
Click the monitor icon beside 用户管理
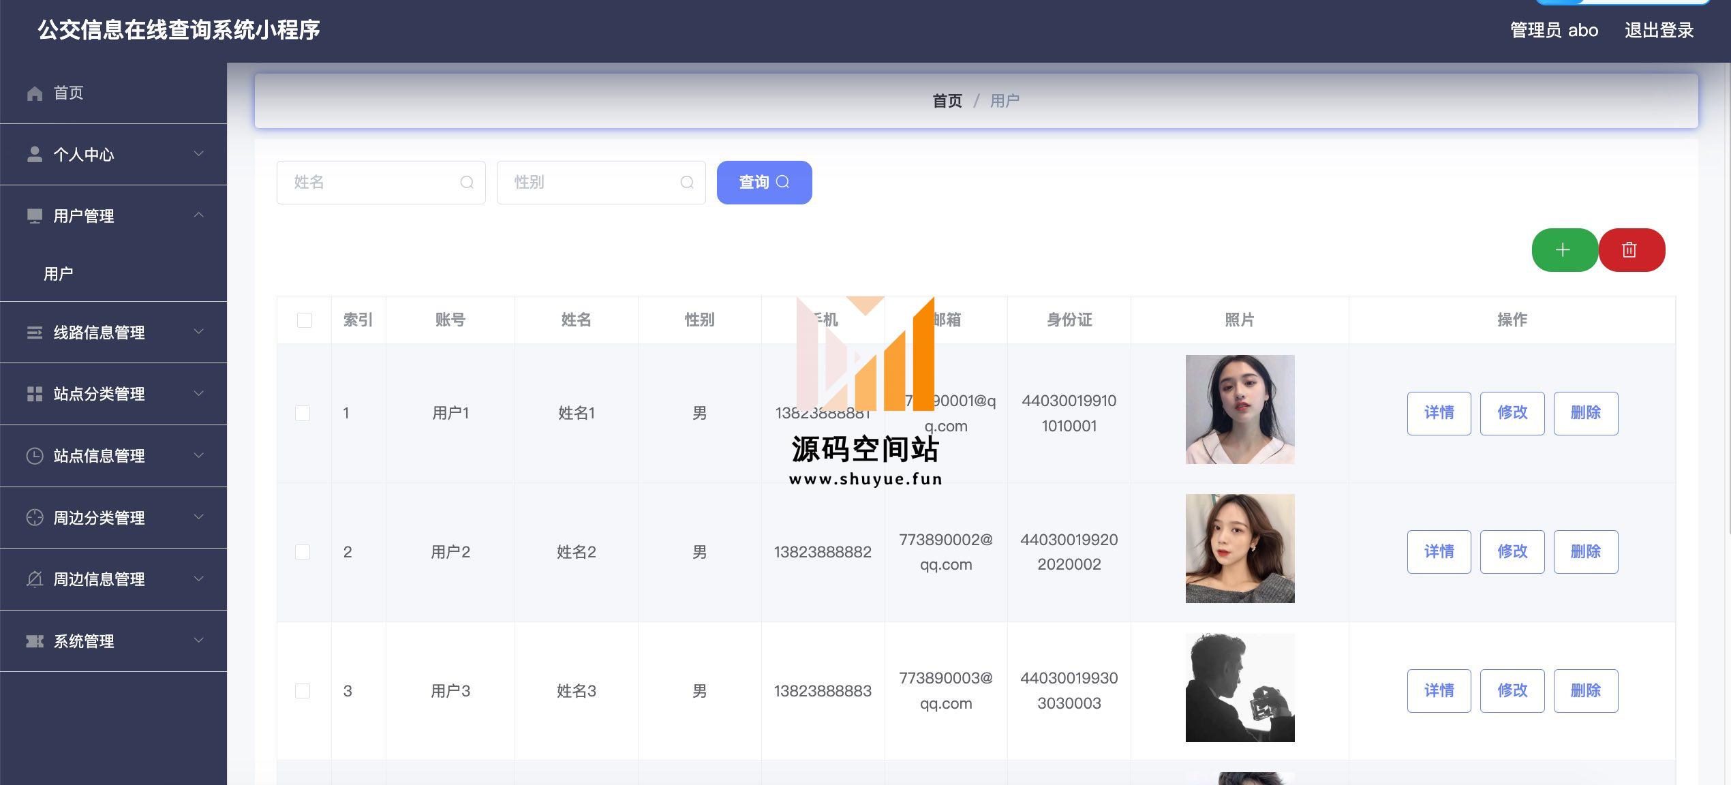tap(35, 216)
